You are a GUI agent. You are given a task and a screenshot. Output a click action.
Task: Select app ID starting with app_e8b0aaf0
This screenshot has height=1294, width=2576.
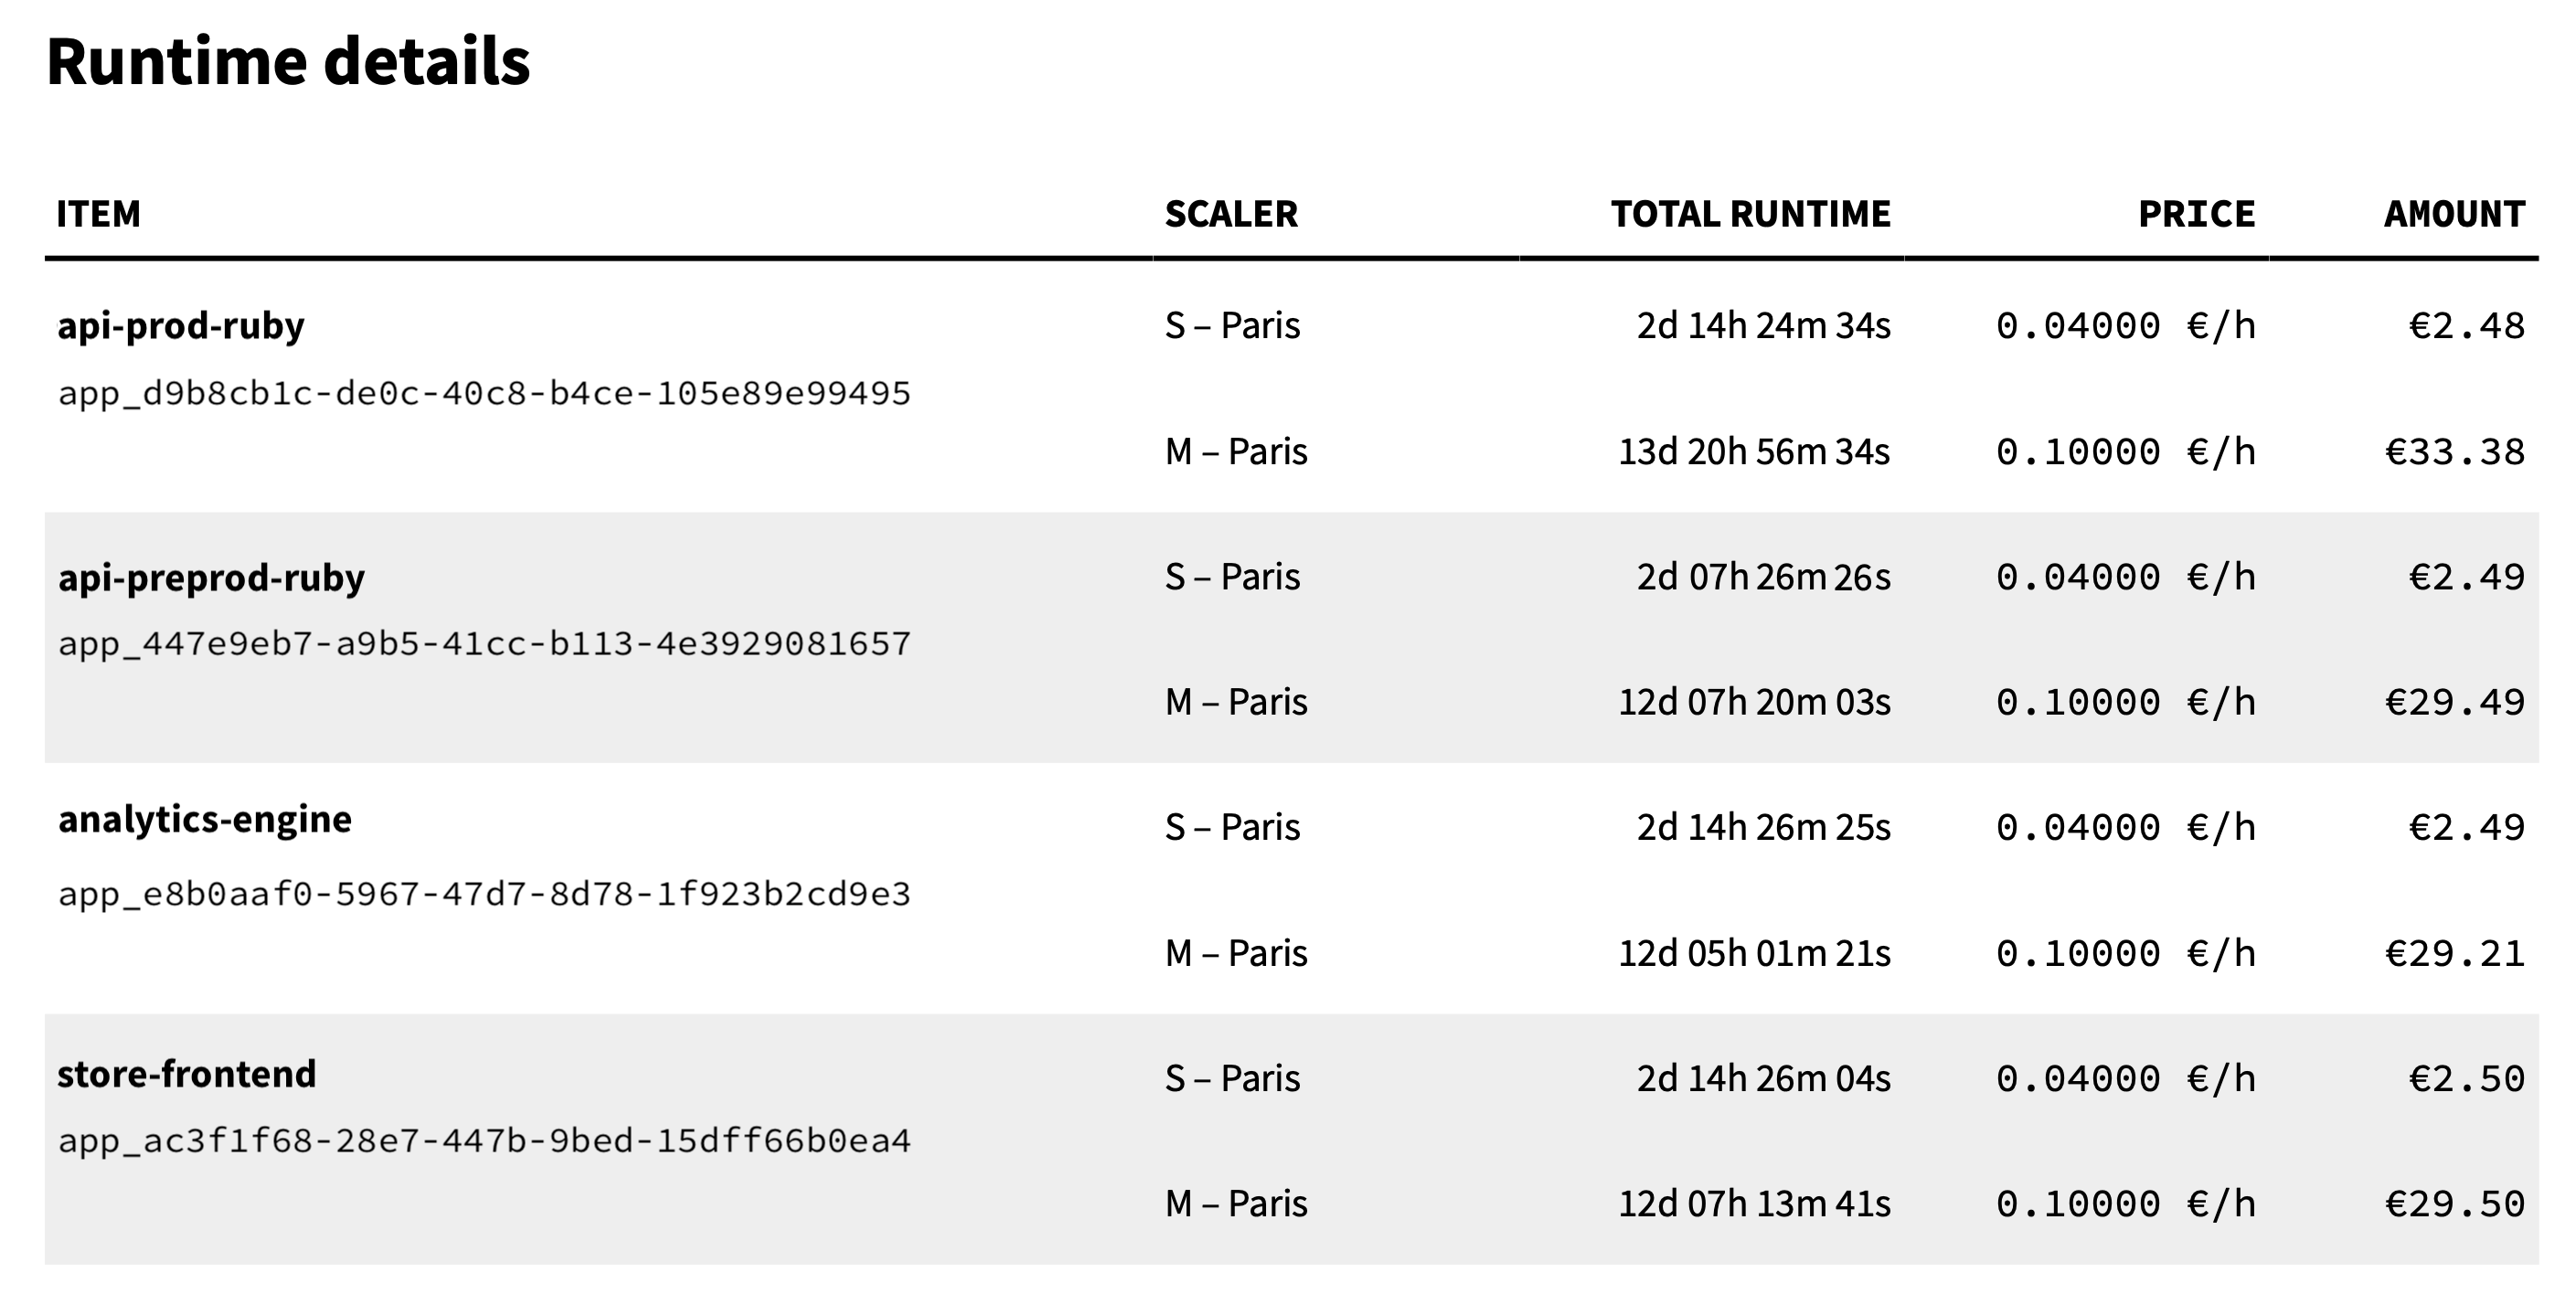[x=484, y=894]
